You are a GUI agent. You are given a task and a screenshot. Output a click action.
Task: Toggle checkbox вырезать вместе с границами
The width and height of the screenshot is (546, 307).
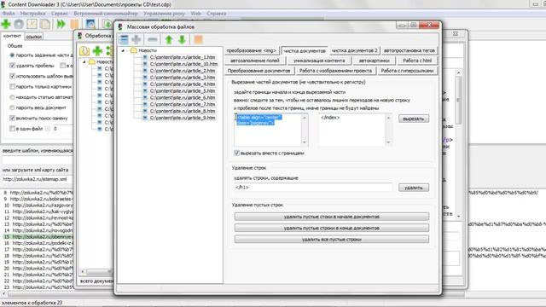237,153
